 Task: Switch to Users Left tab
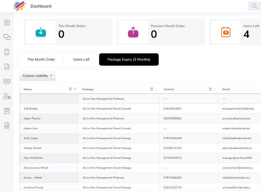pyautogui.click(x=81, y=59)
